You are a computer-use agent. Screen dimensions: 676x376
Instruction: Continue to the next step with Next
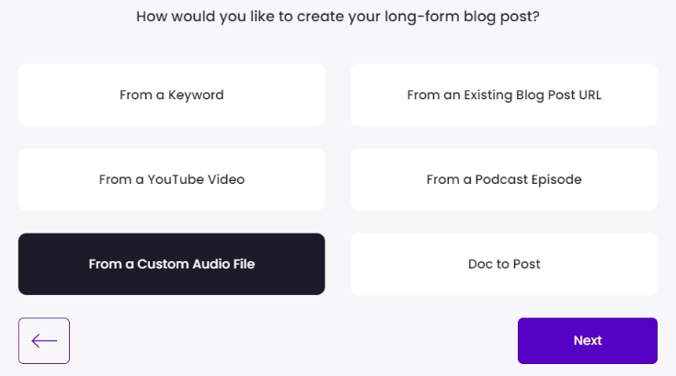tap(587, 341)
